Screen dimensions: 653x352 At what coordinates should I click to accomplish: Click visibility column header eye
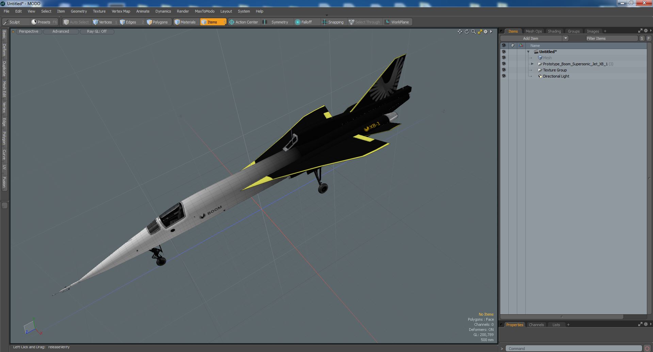pyautogui.click(x=504, y=45)
